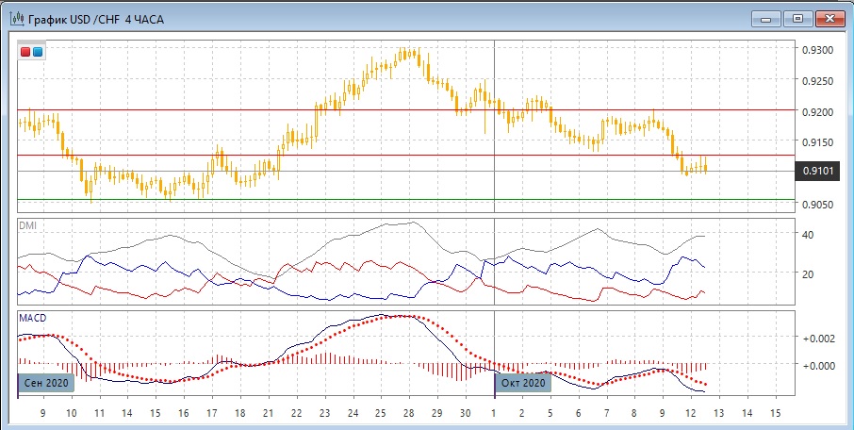Click the lower red line near 0.9130
The height and width of the screenshot is (430, 854).
pyautogui.click(x=377, y=155)
